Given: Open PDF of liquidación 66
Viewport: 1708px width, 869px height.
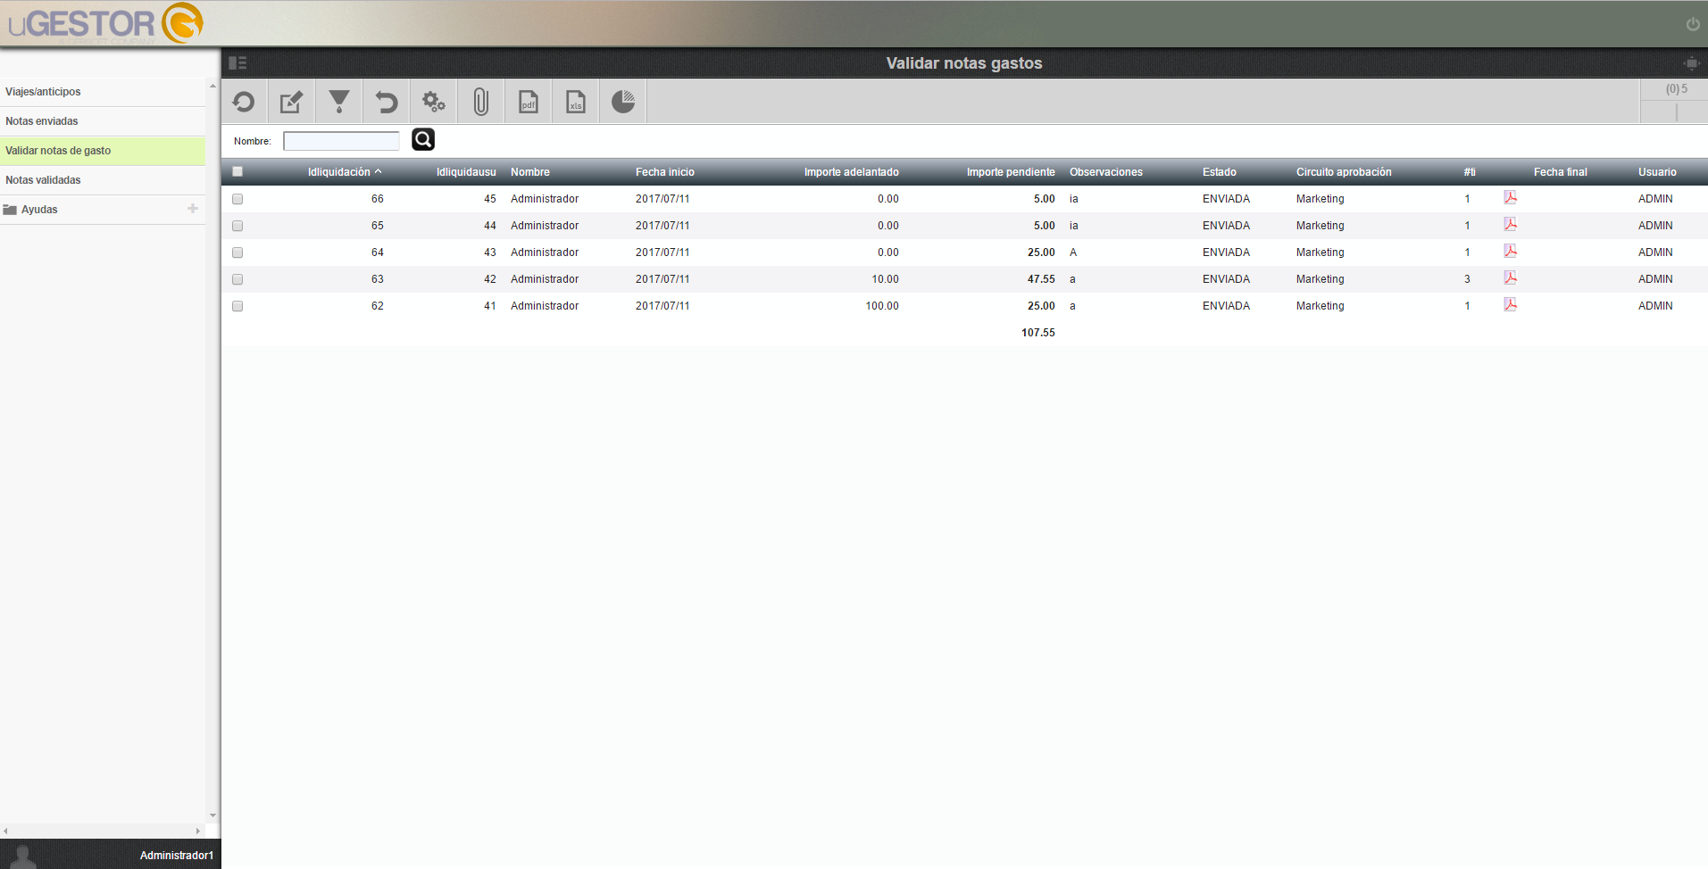Looking at the screenshot, I should point(1510,197).
